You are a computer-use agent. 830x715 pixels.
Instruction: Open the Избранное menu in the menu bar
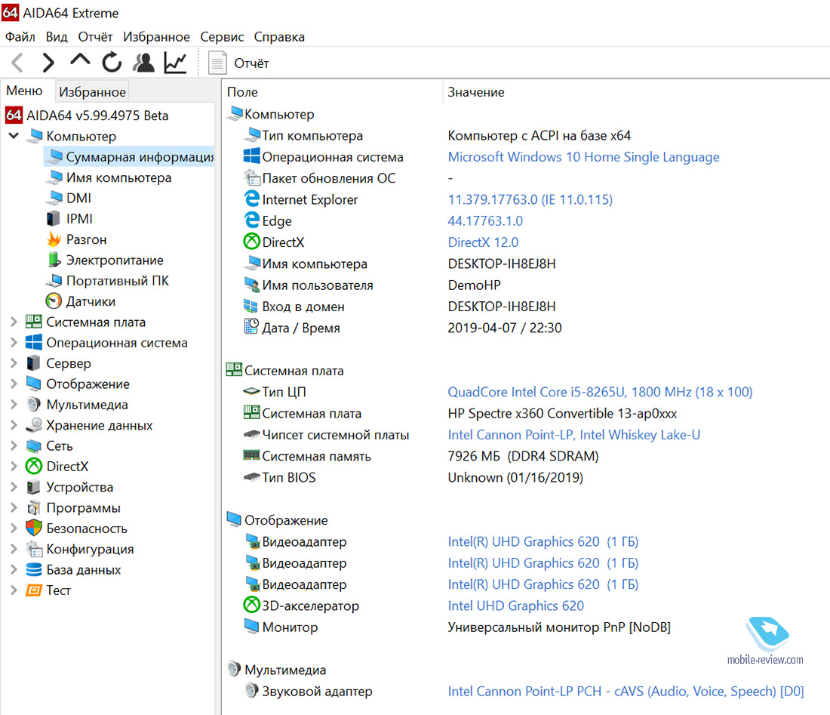156,37
